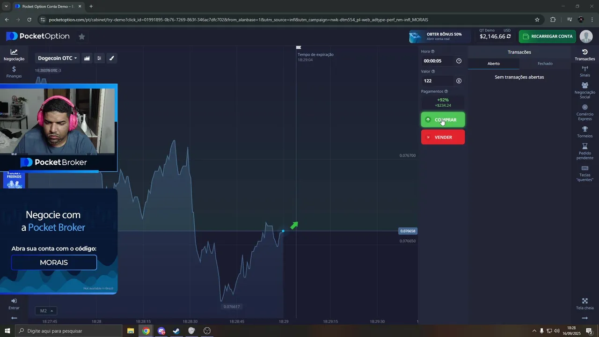Click the Tempo de expiração marker label

pyautogui.click(x=315, y=55)
